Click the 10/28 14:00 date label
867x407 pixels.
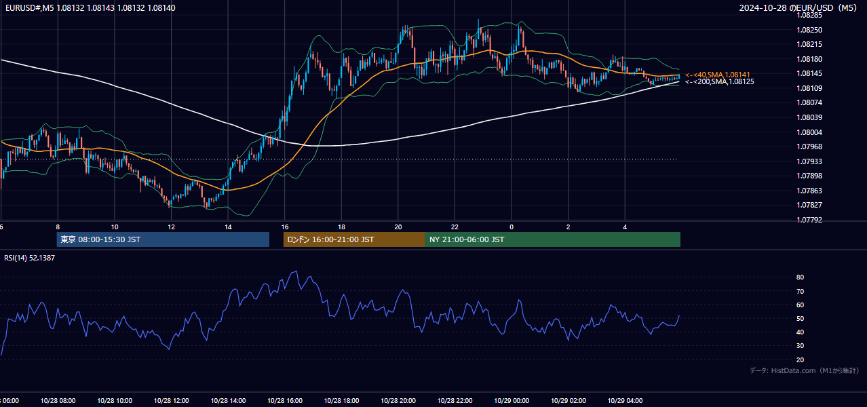tap(228, 401)
